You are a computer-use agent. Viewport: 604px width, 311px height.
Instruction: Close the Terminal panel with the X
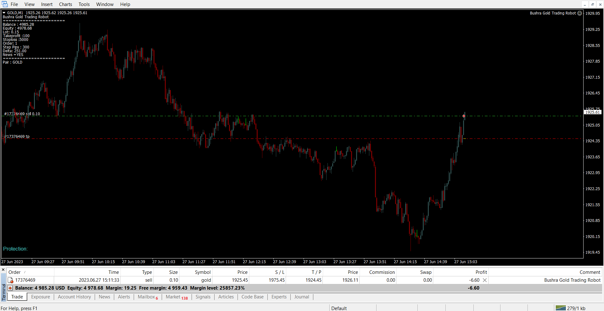(x=3, y=270)
